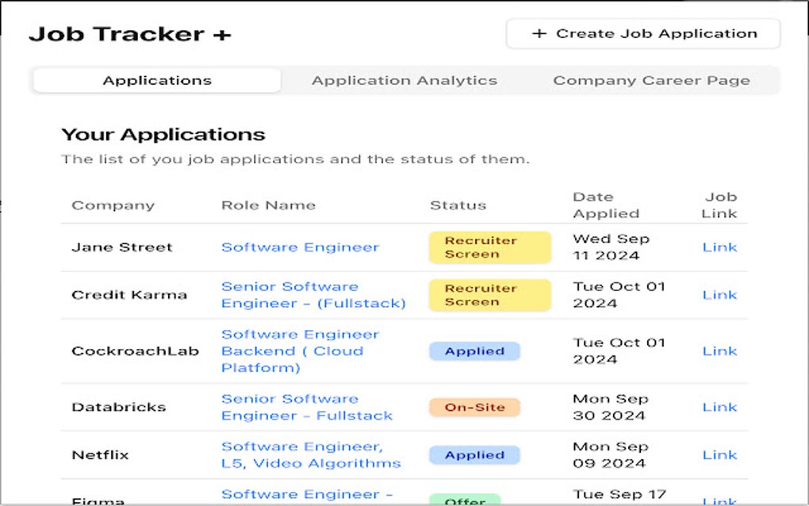Click the Job Tracker + logo heading
This screenshot has width=809, height=506.
pos(131,34)
